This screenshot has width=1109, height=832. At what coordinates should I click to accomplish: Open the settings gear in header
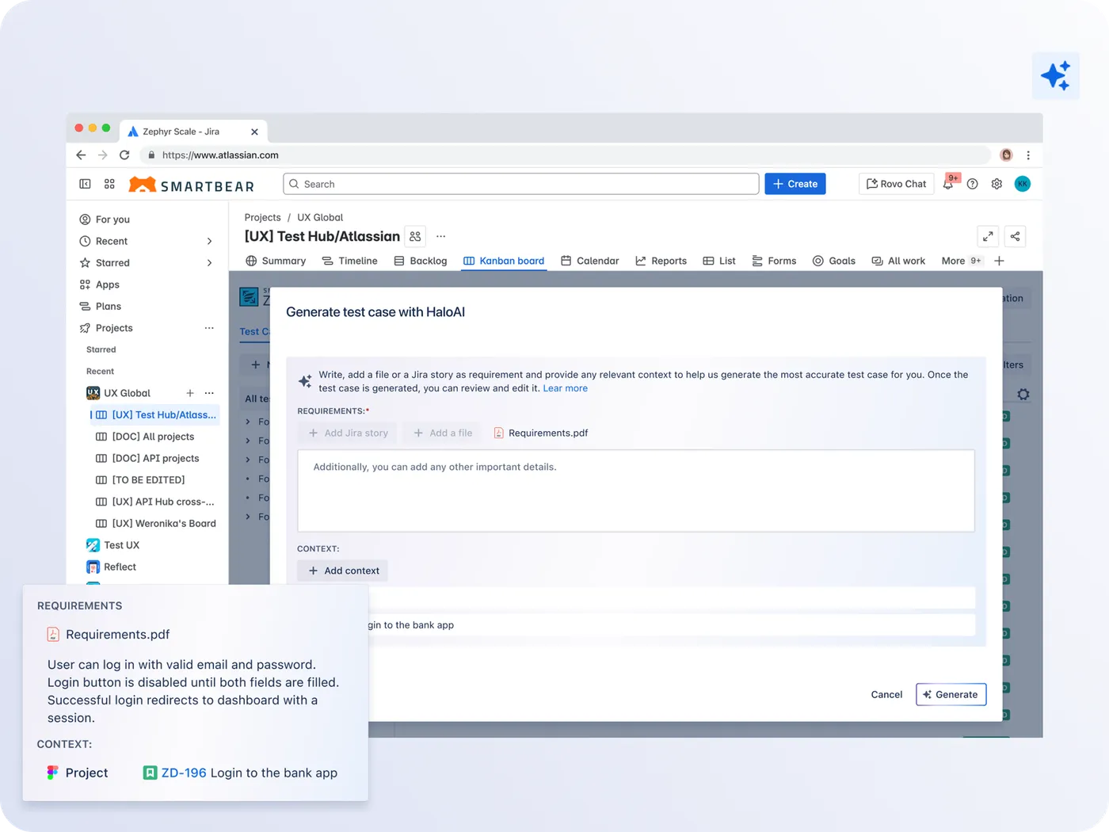[997, 184]
